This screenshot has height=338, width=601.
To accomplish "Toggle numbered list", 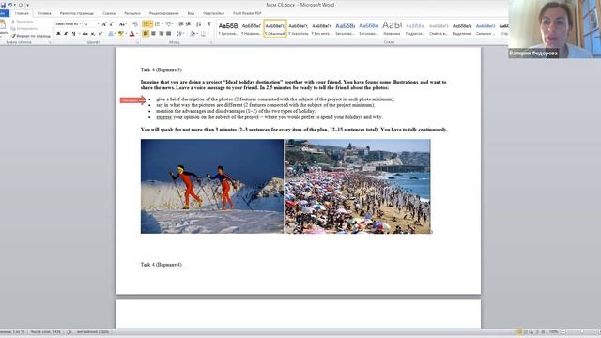I will tap(159, 24).
